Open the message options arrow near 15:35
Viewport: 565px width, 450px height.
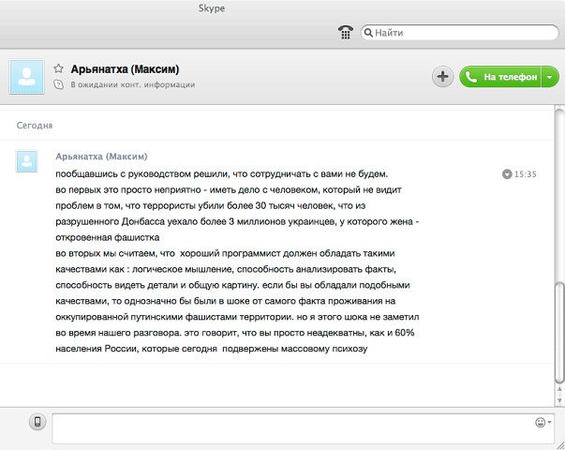coord(507,173)
